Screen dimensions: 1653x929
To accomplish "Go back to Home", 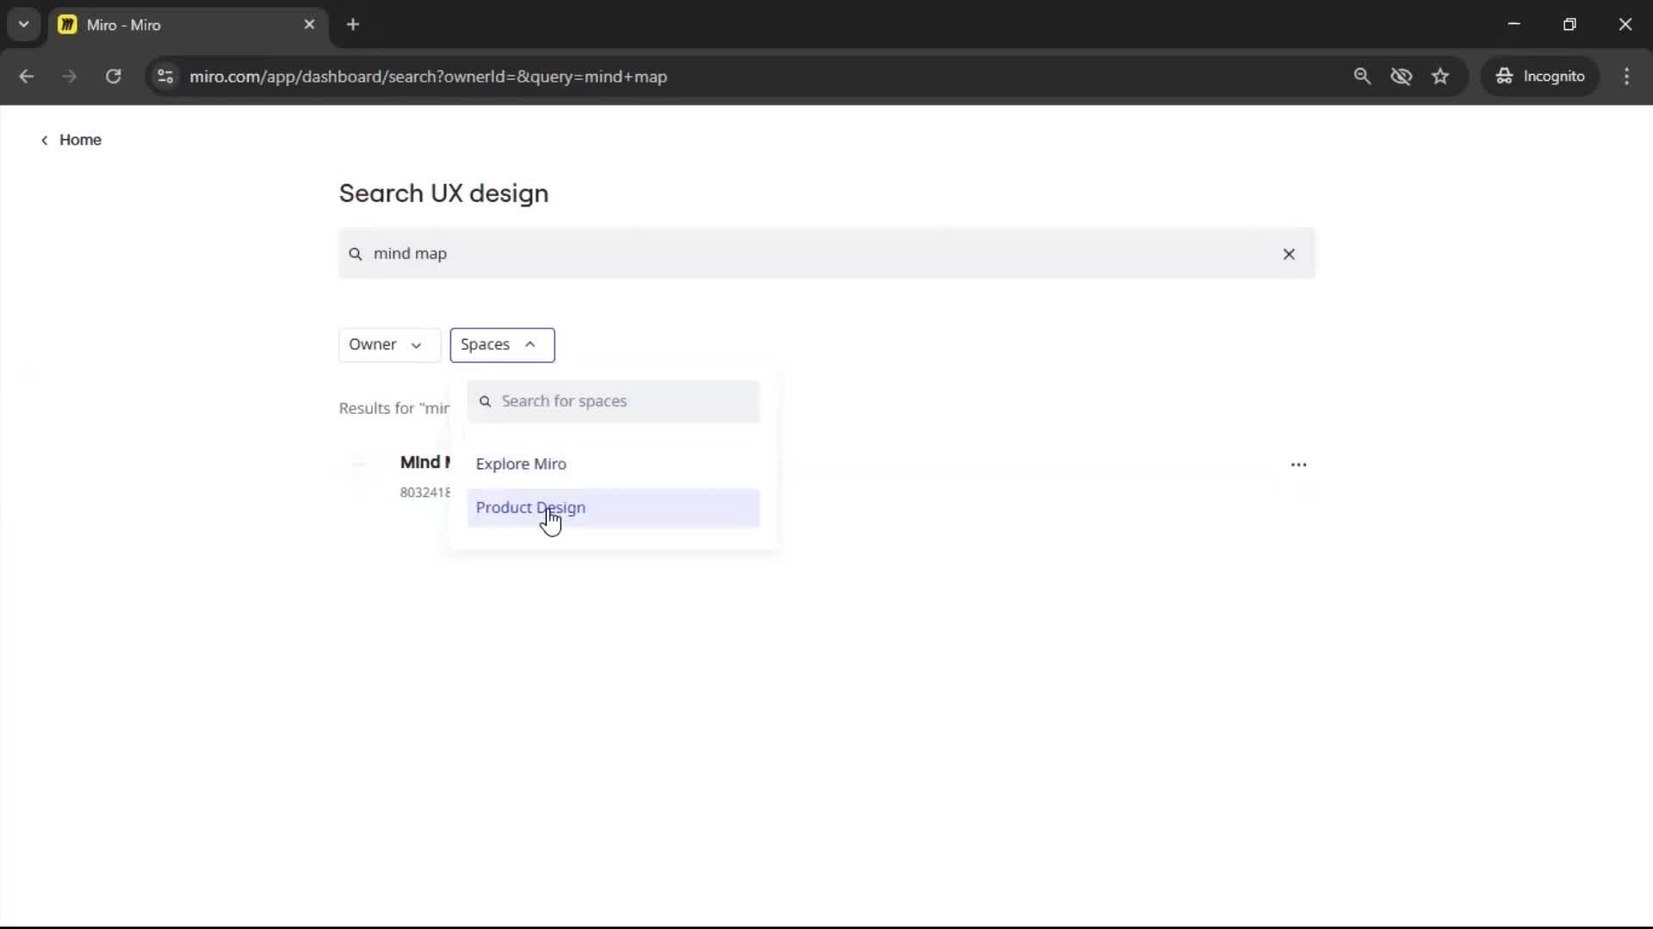I will click(x=71, y=140).
